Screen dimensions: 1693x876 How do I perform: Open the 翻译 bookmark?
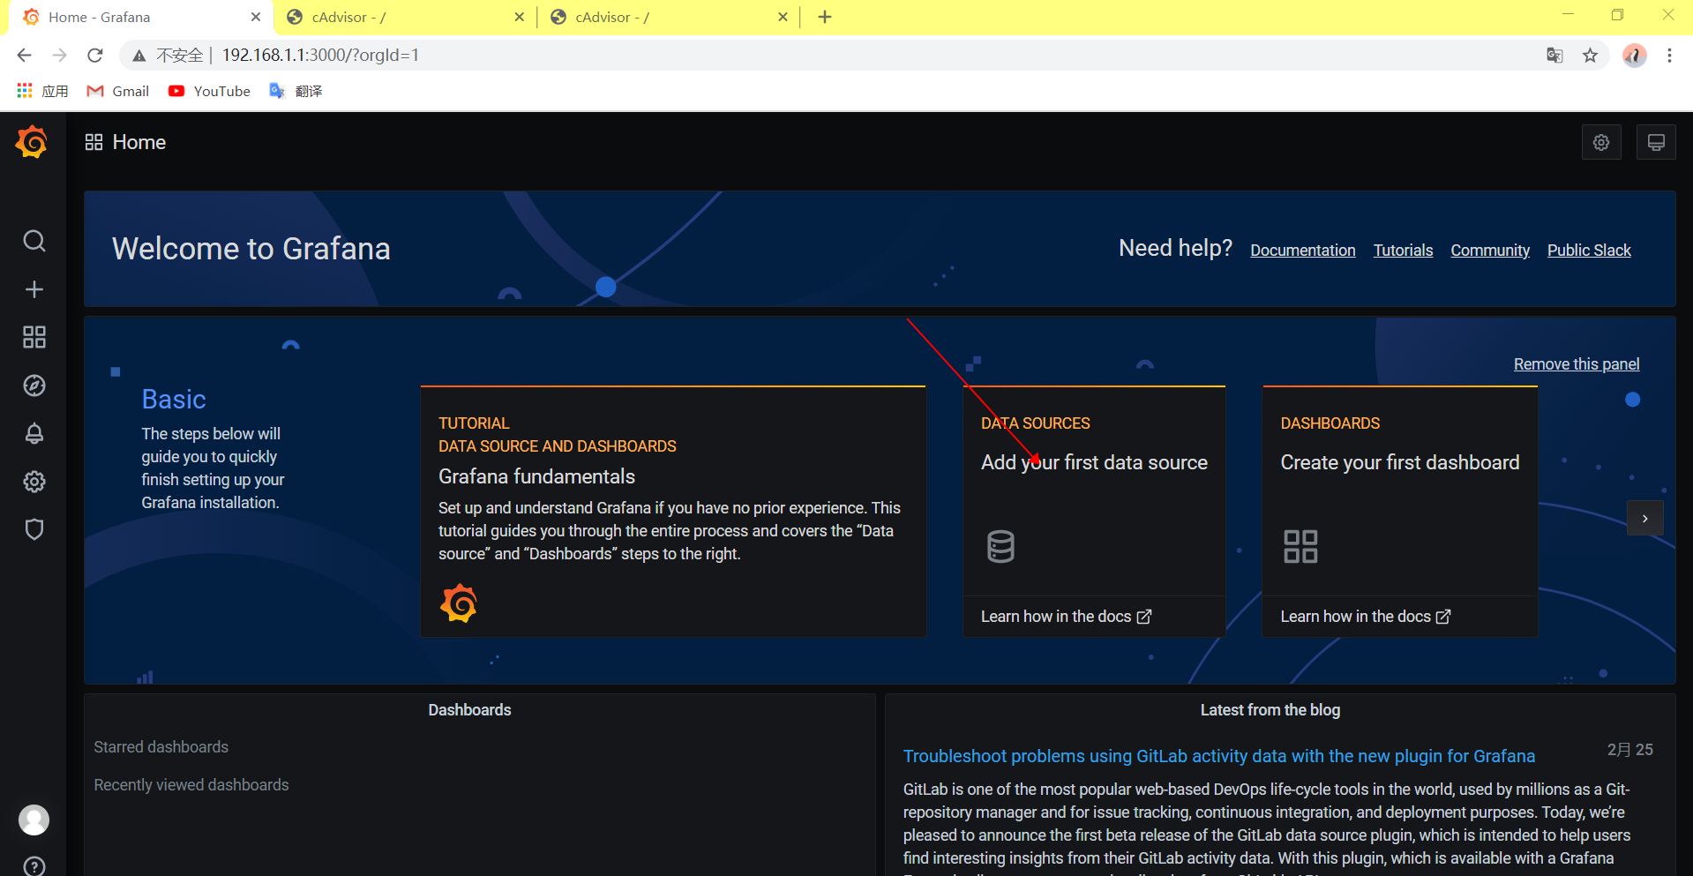pyautogui.click(x=296, y=91)
